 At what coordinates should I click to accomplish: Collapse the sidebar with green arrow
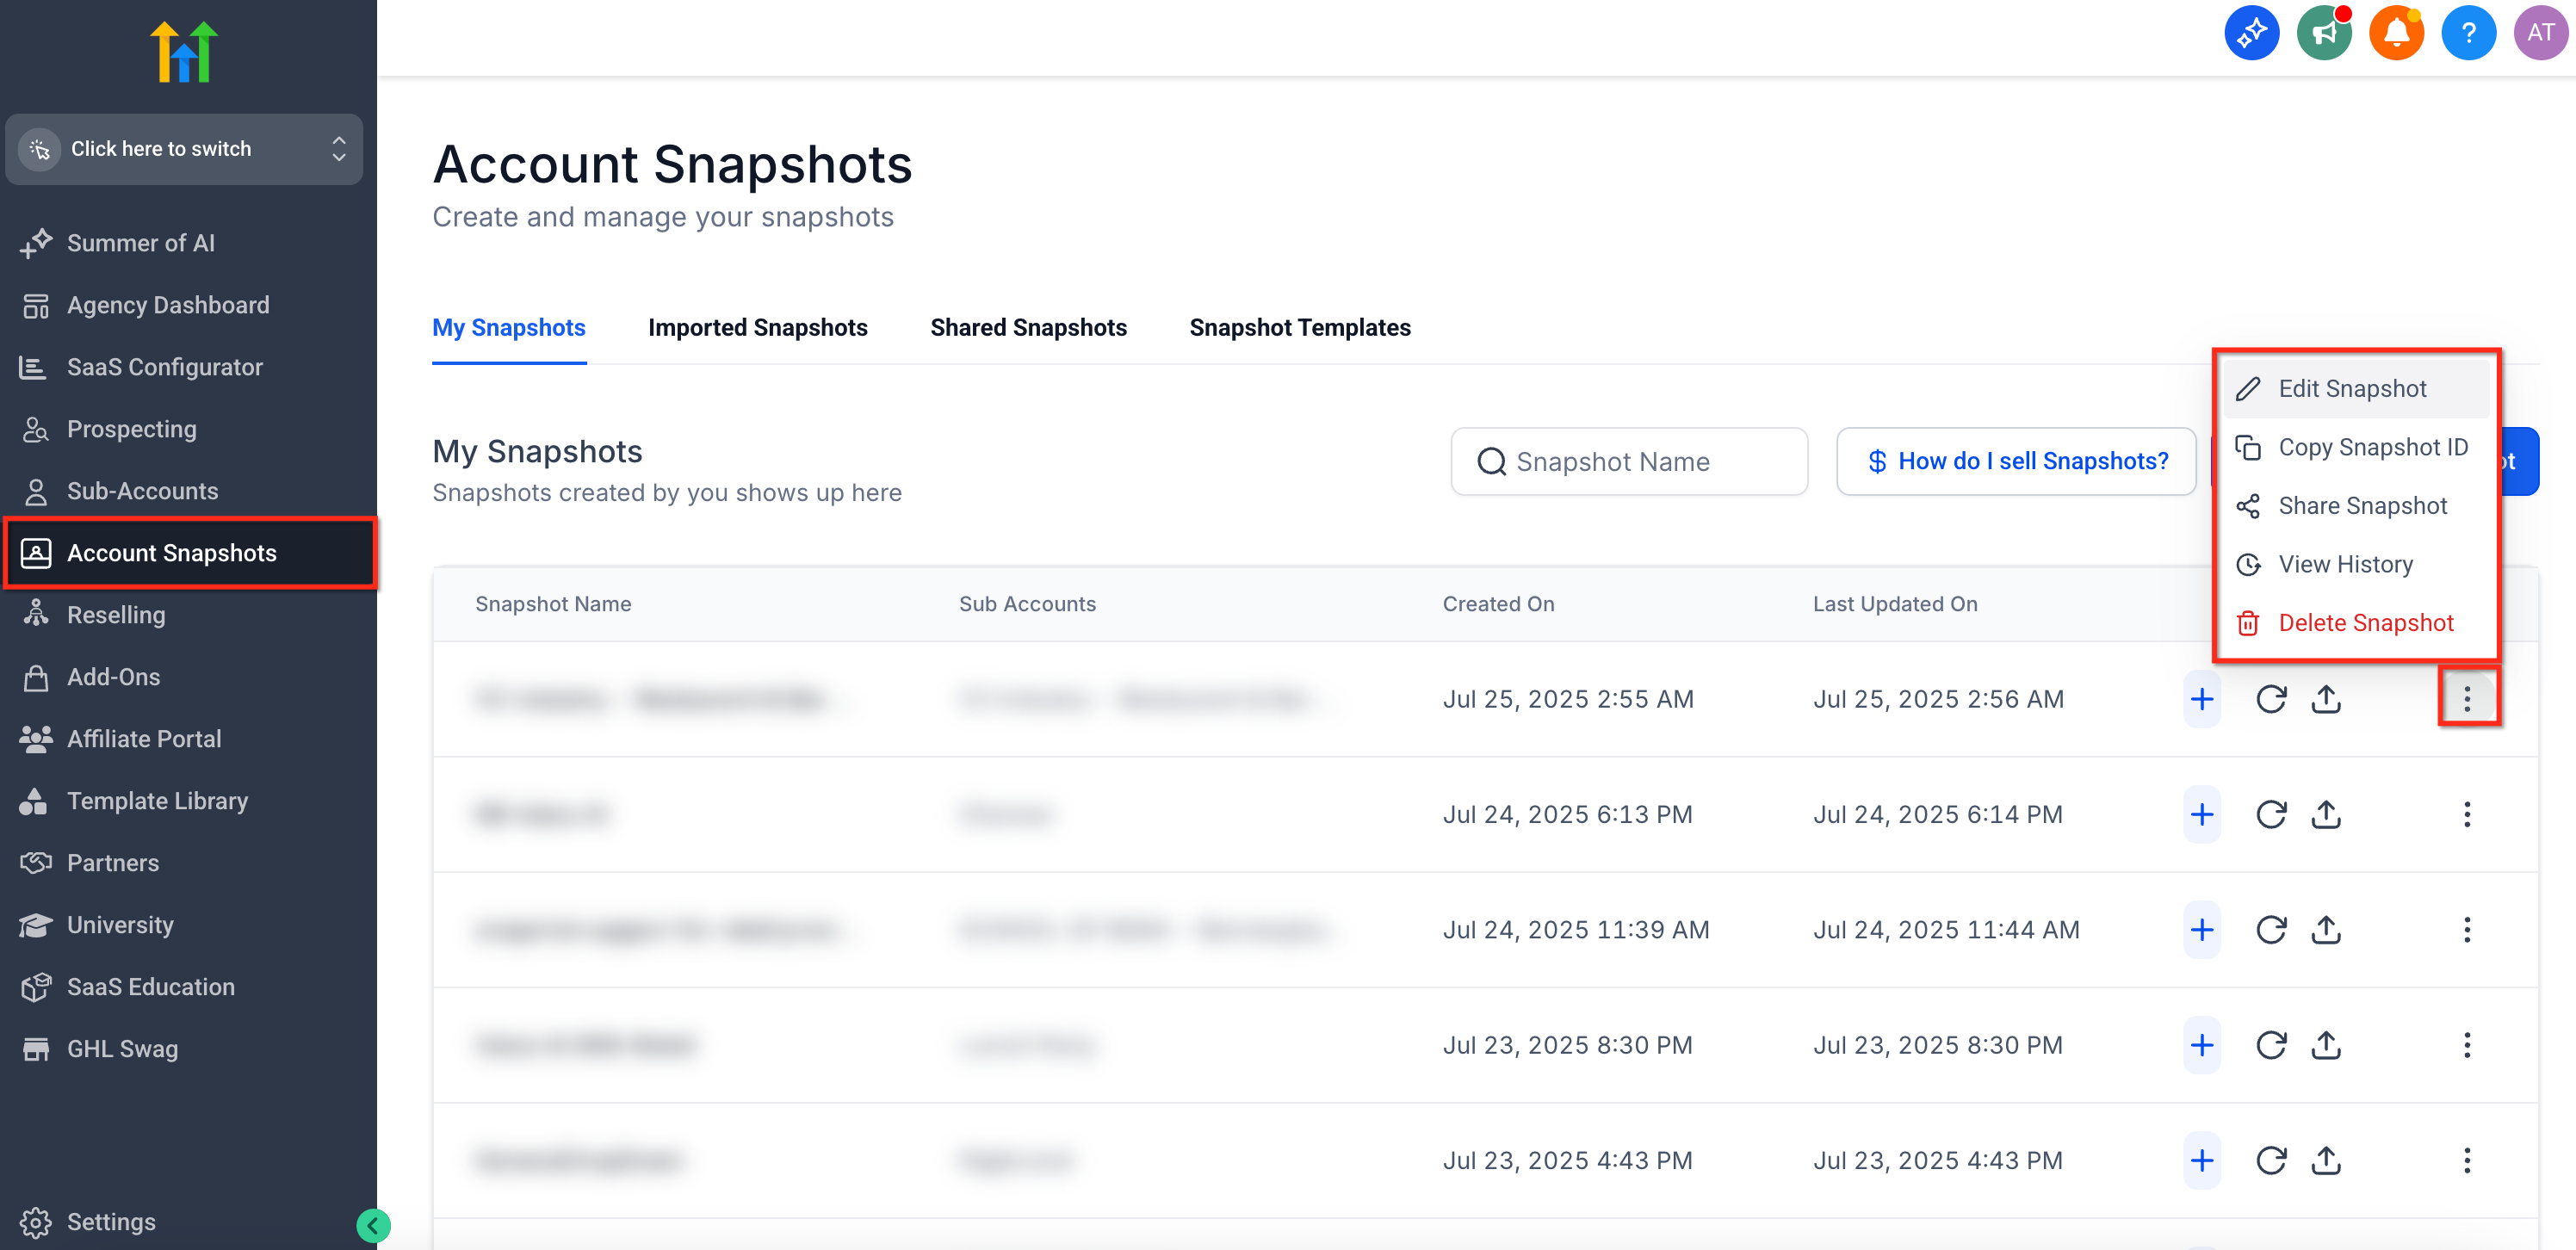pos(373,1225)
